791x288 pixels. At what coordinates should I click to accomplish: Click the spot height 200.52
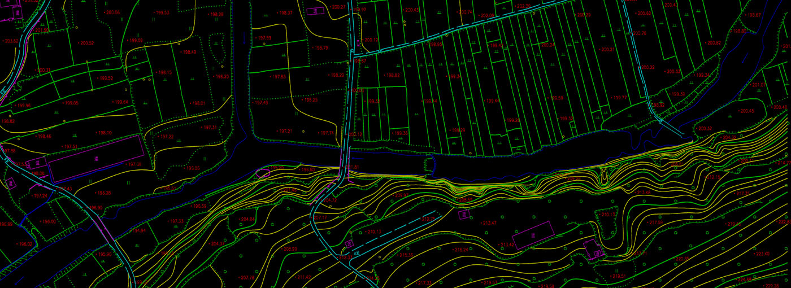pyautogui.click(x=86, y=43)
